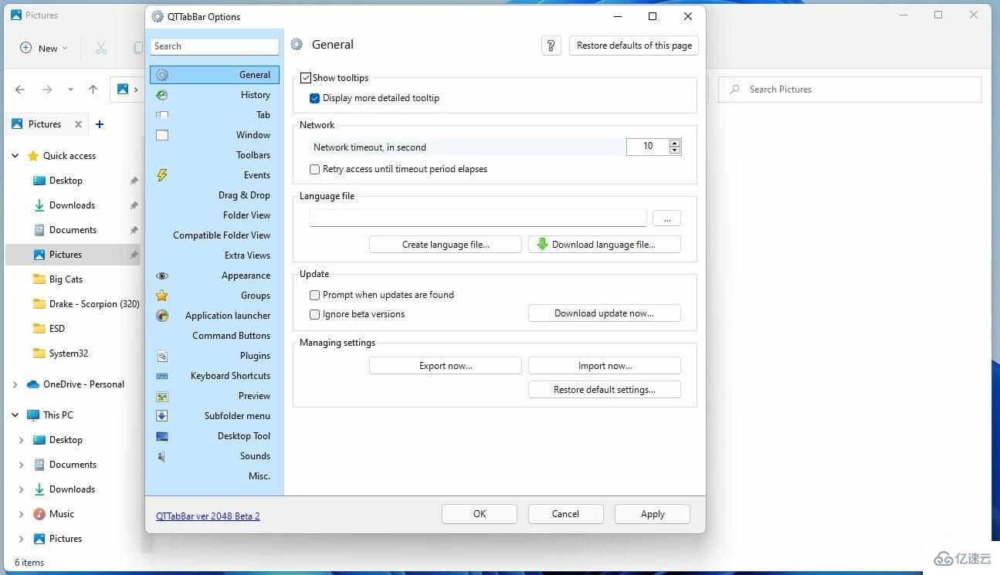Click Restore default settings button

coord(605,390)
